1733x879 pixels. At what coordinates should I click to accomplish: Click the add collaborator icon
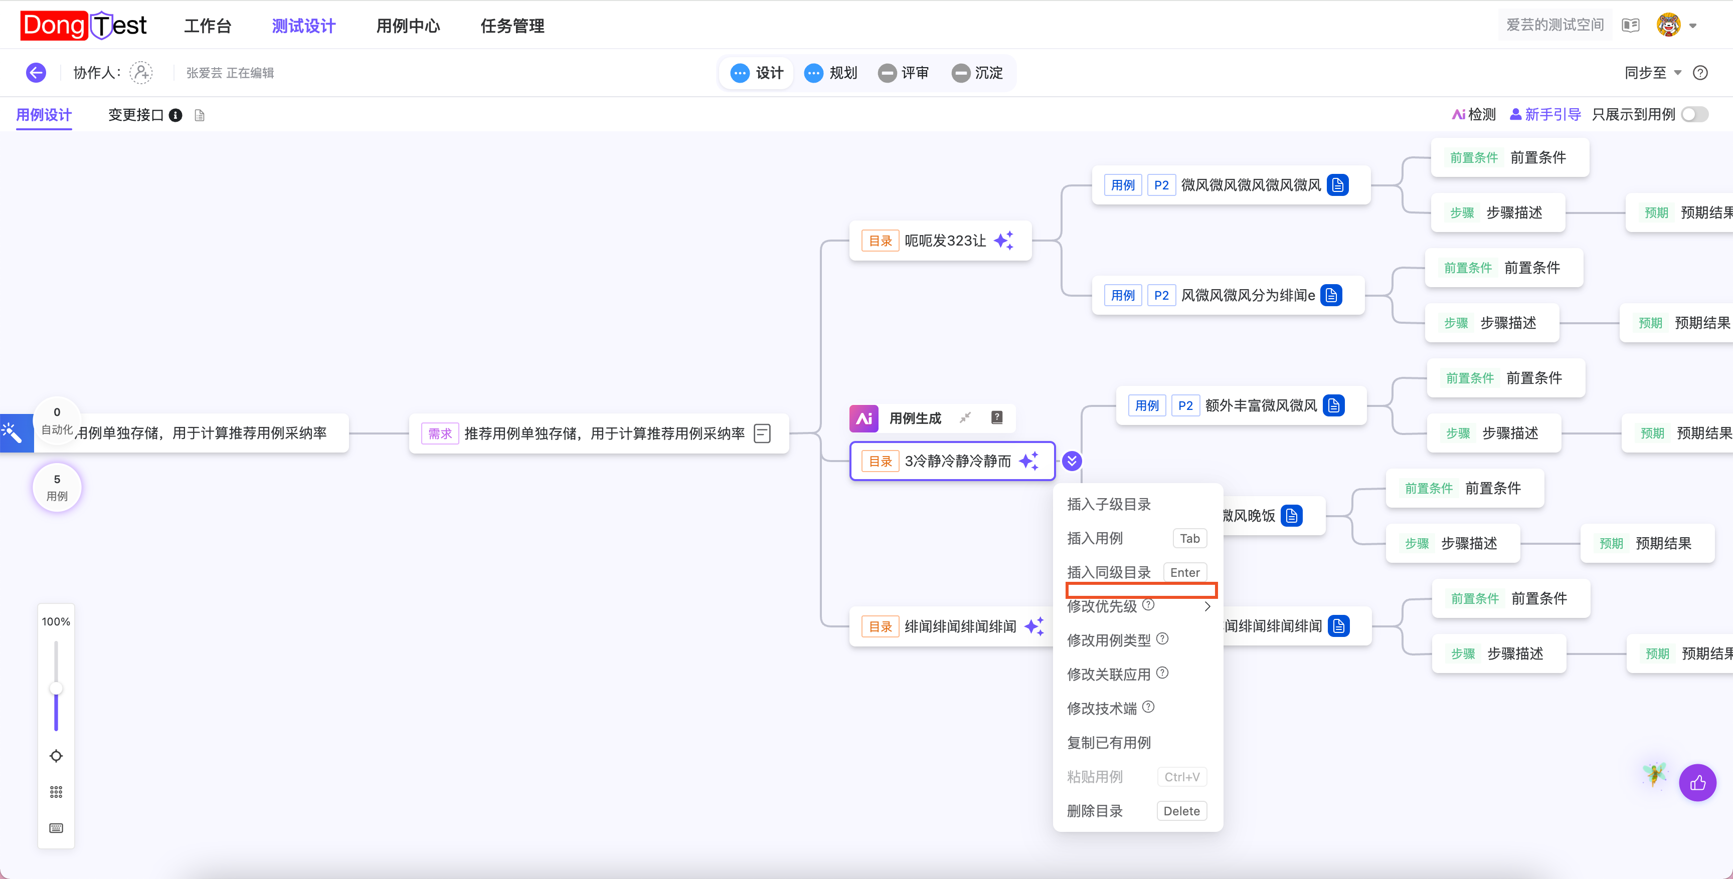(x=141, y=73)
